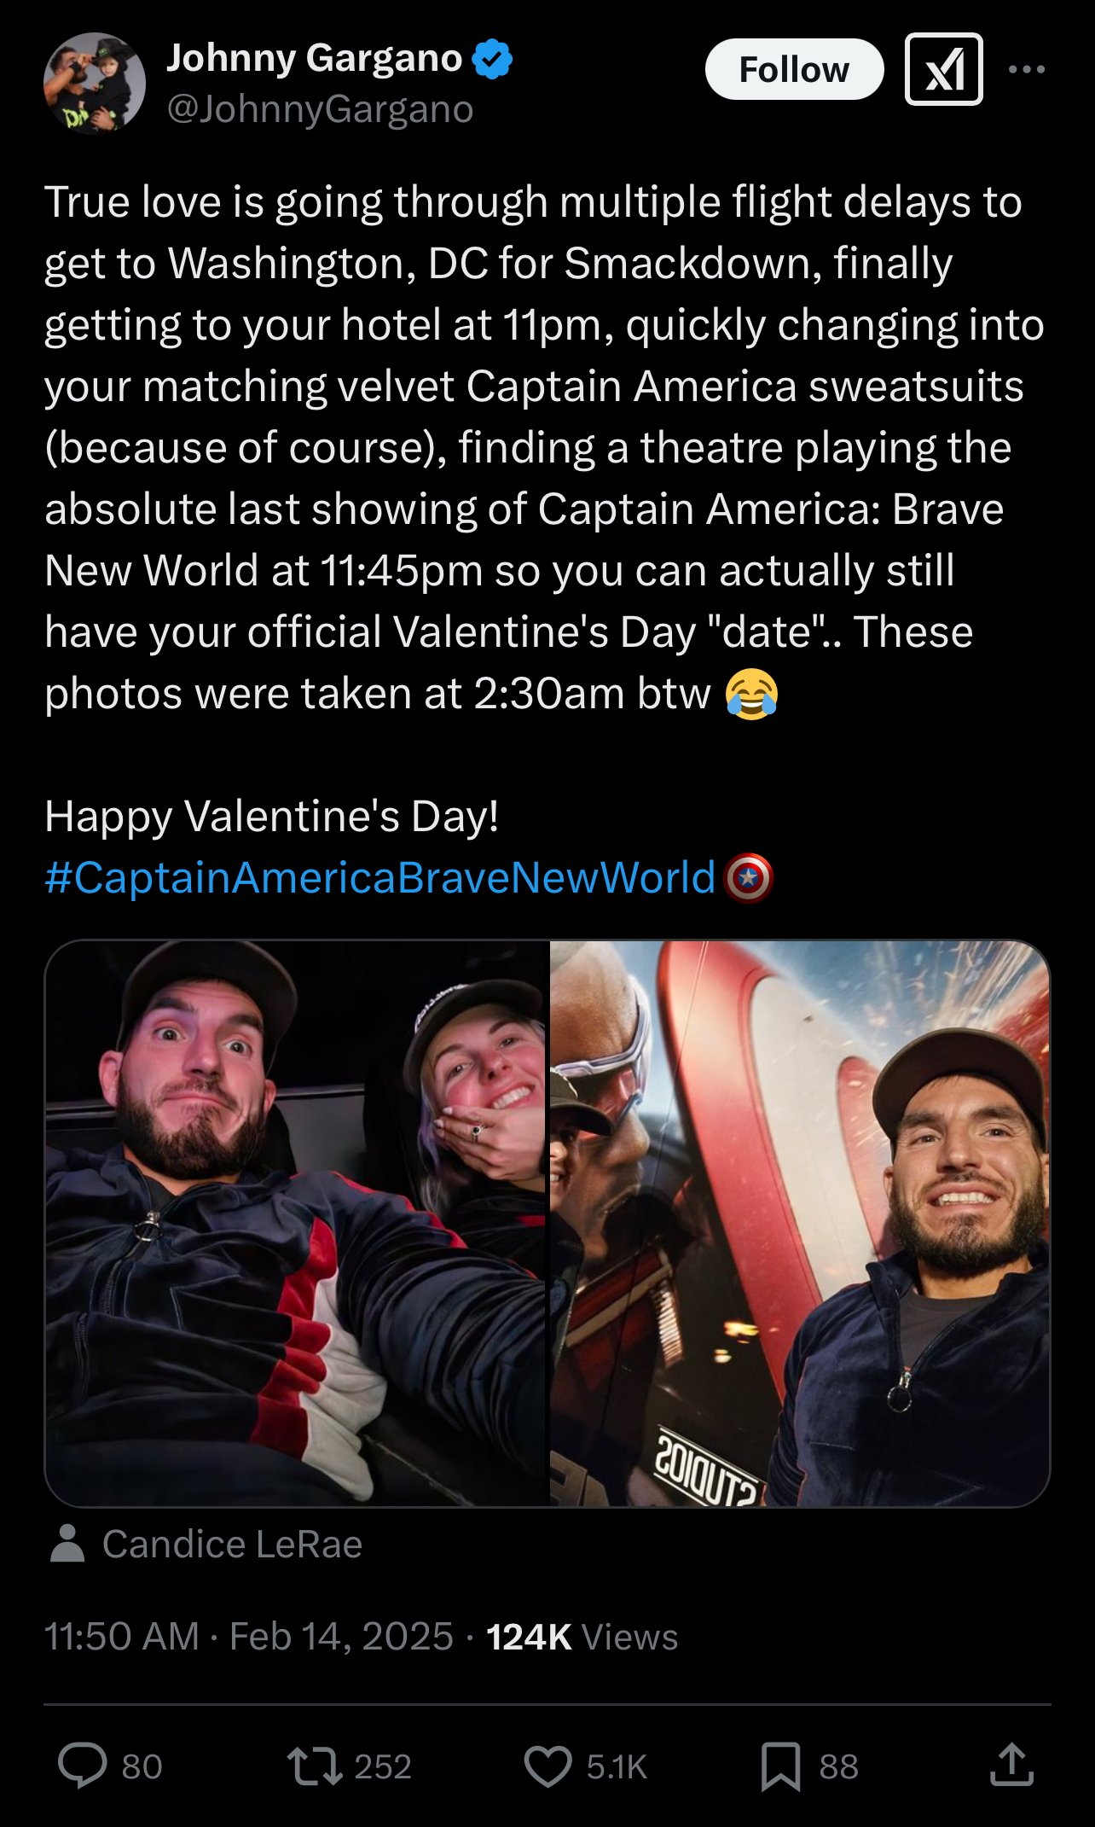Viewport: 1095px width, 1827px height.
Task: Click the blue verified badge
Action: [492, 59]
